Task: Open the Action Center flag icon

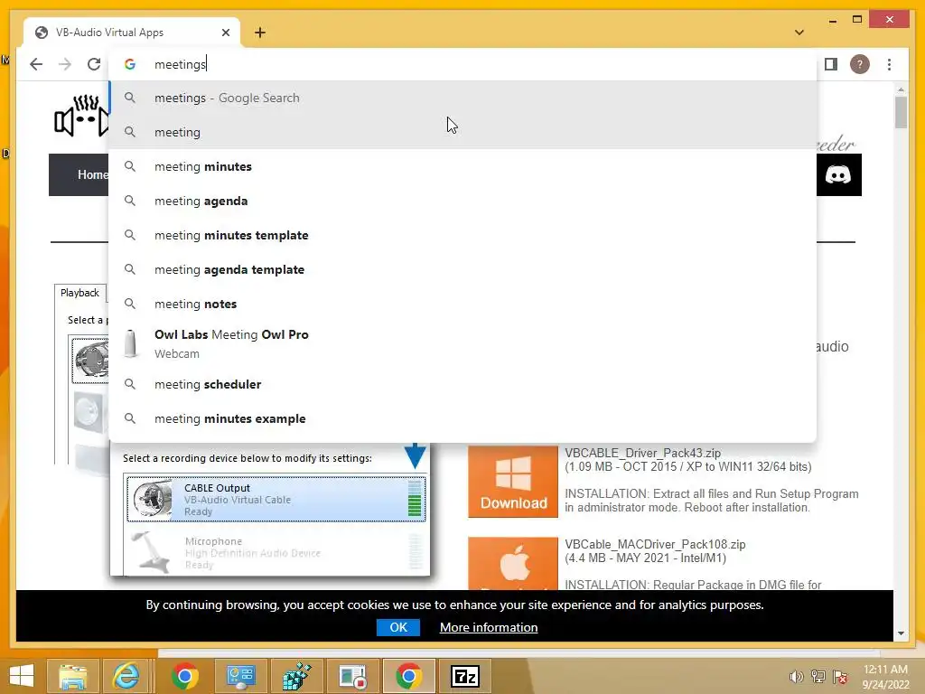Action: pos(840,677)
